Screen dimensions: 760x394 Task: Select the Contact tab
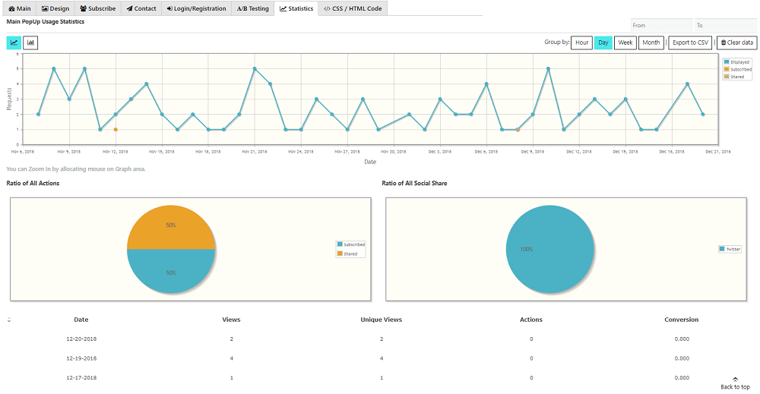click(141, 8)
